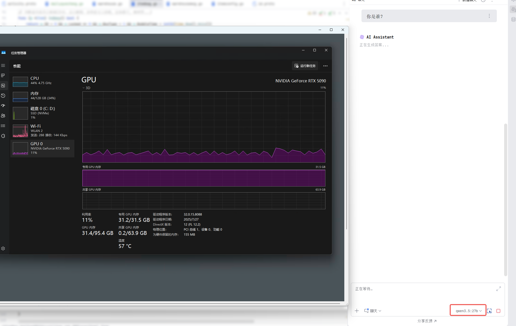Click the plus icon to add attachment
The height and width of the screenshot is (326, 516).
pos(357,311)
